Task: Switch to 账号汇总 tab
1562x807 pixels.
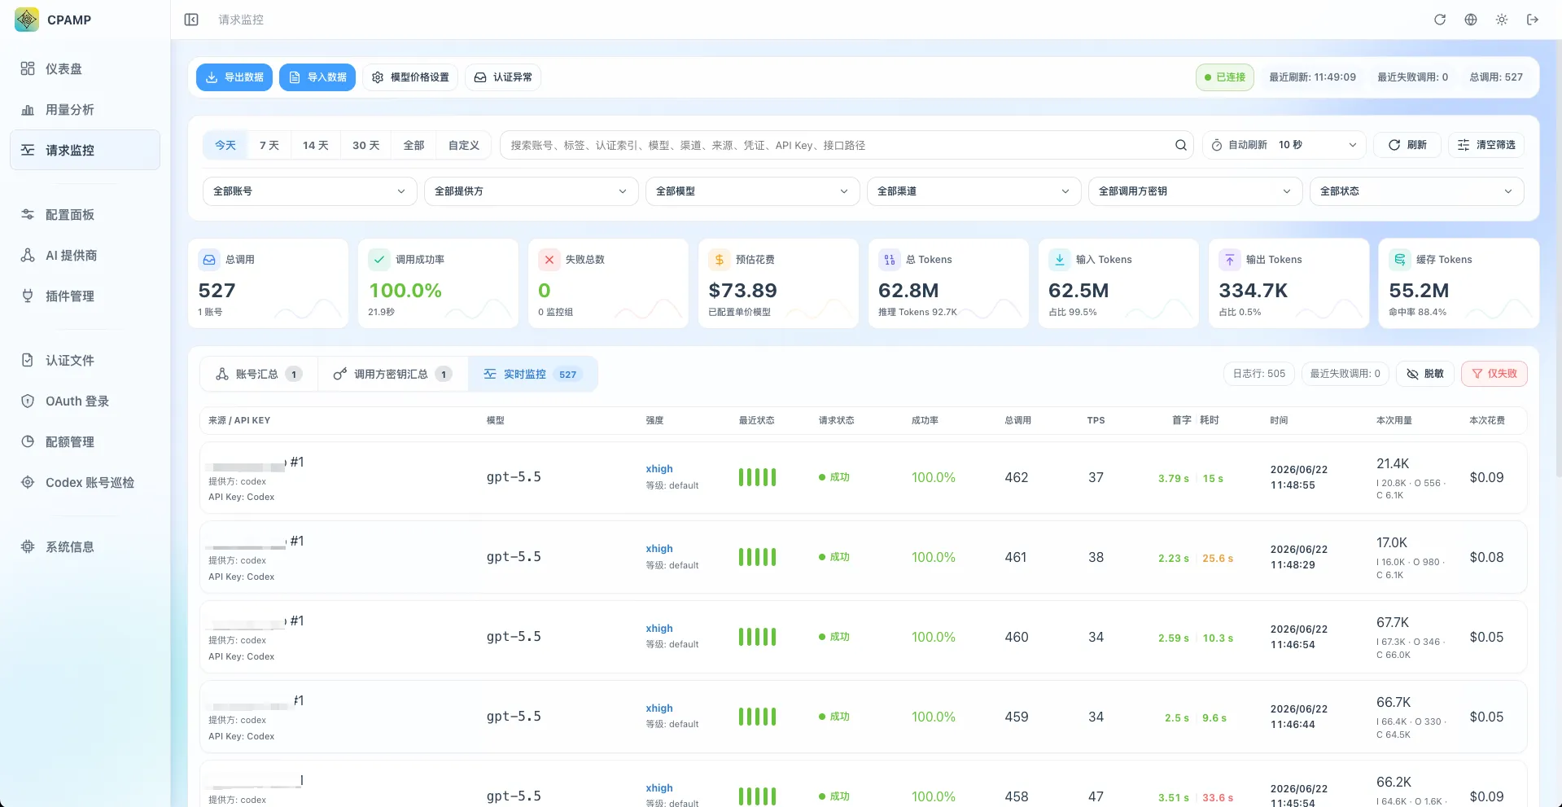Action: point(259,375)
